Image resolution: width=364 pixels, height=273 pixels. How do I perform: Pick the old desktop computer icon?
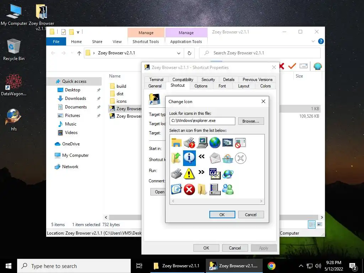pyautogui.click(x=202, y=143)
